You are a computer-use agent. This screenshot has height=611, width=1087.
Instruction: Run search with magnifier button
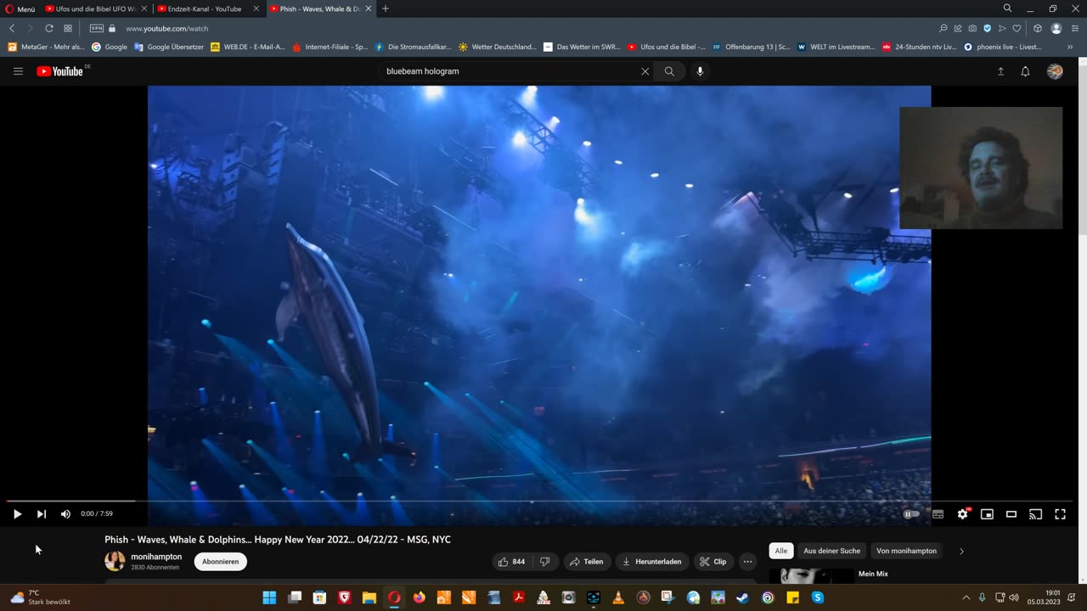tap(669, 71)
